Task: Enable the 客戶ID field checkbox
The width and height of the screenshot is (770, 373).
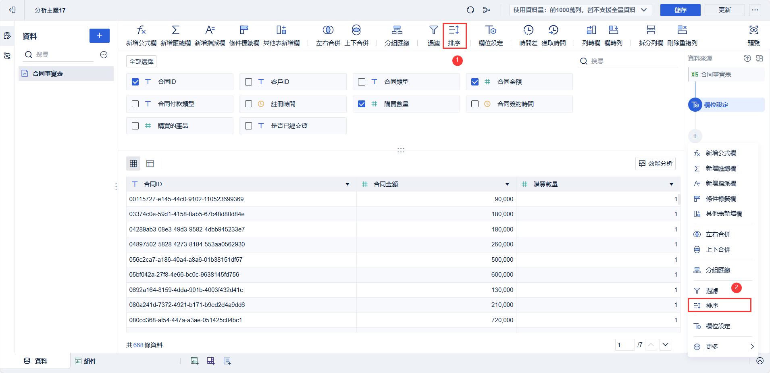Action: [x=249, y=82]
